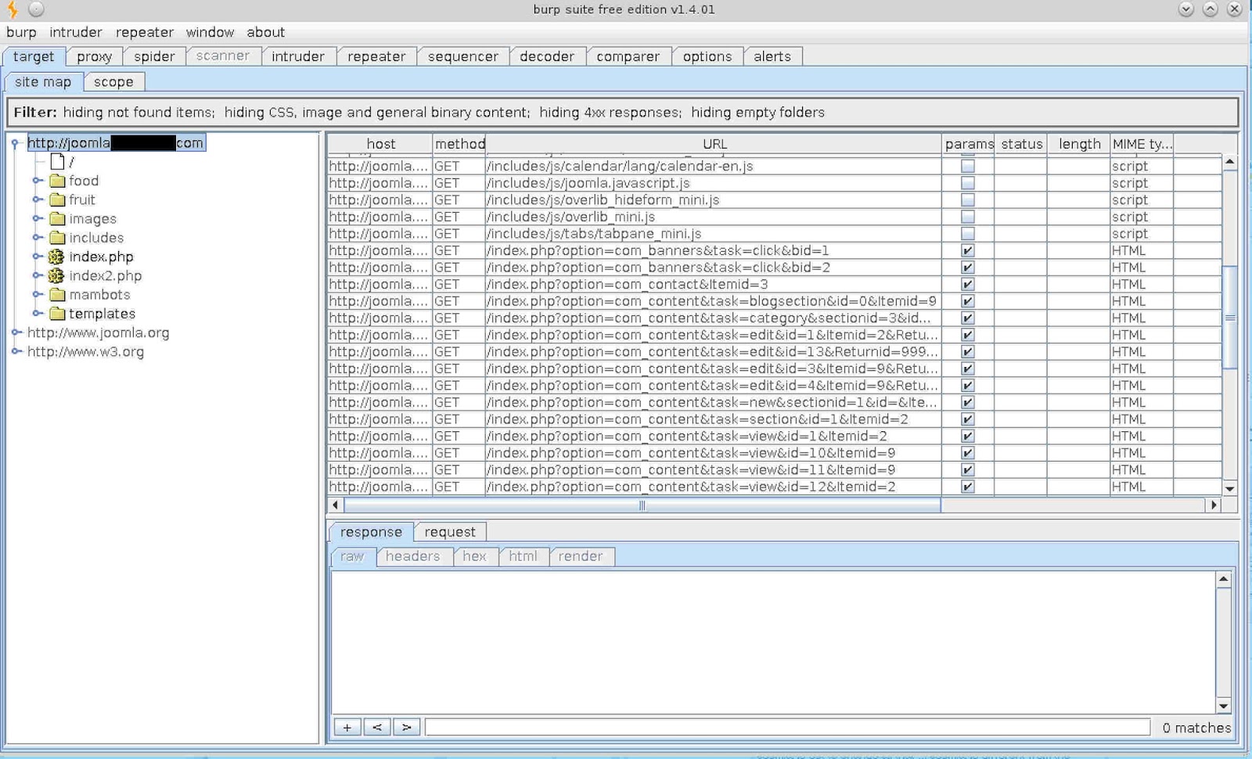Viewport: 1252px width, 759px height.
Task: Open the burp menu
Action: [21, 32]
